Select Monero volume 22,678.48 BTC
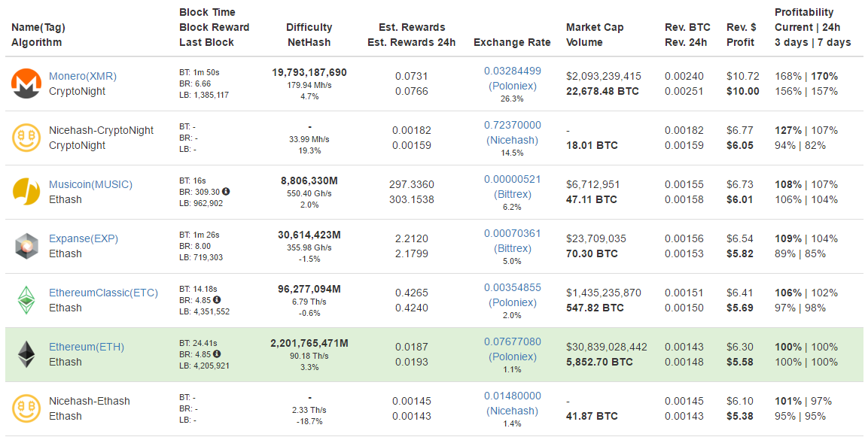Image resolution: width=868 pixels, height=440 pixels. [x=602, y=91]
